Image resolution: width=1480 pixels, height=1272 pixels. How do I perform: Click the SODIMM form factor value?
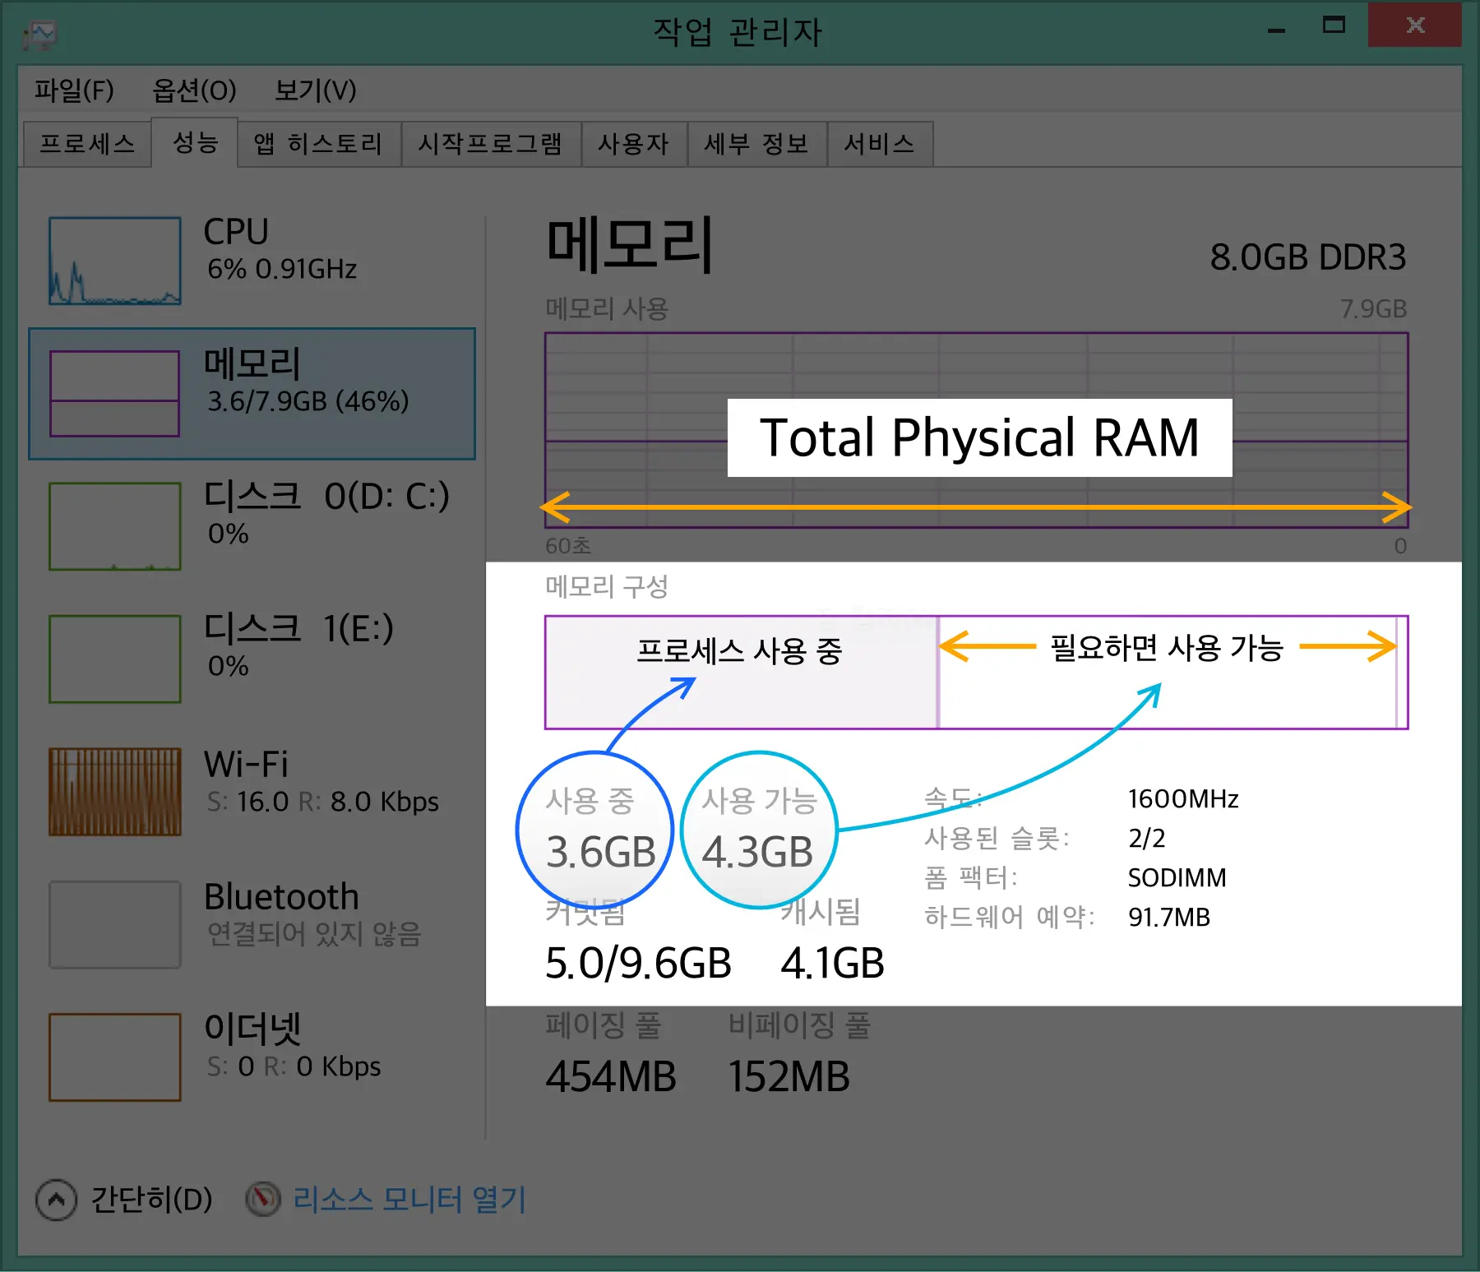pos(1177,877)
